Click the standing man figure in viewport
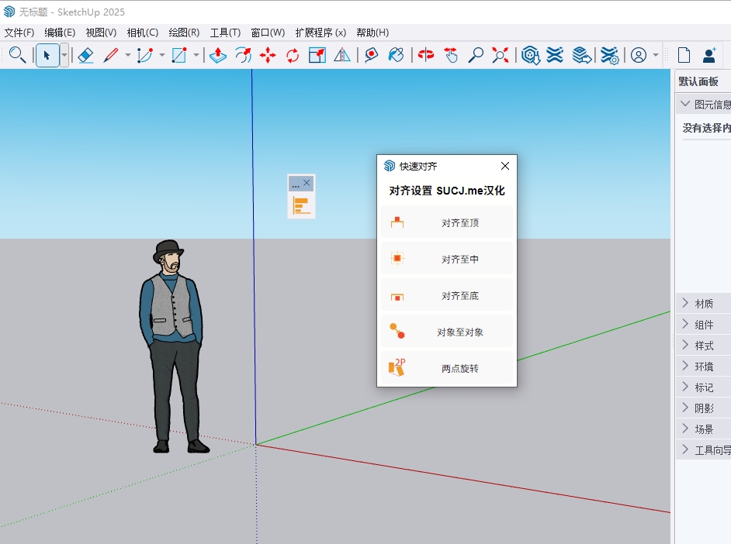The height and width of the screenshot is (544, 731). [172, 346]
